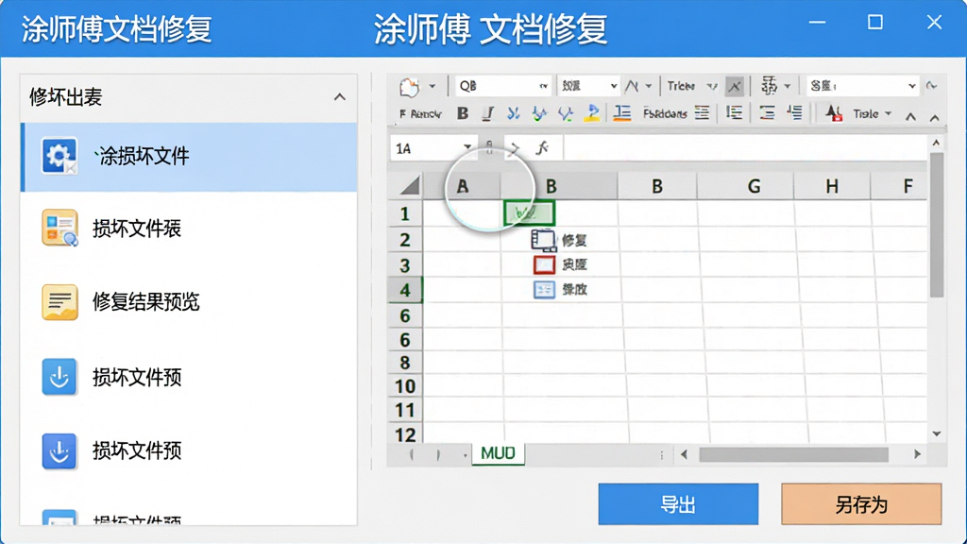Screen dimensions: 967x544
Task: Toggle Bold formatting
Action: click(x=463, y=113)
